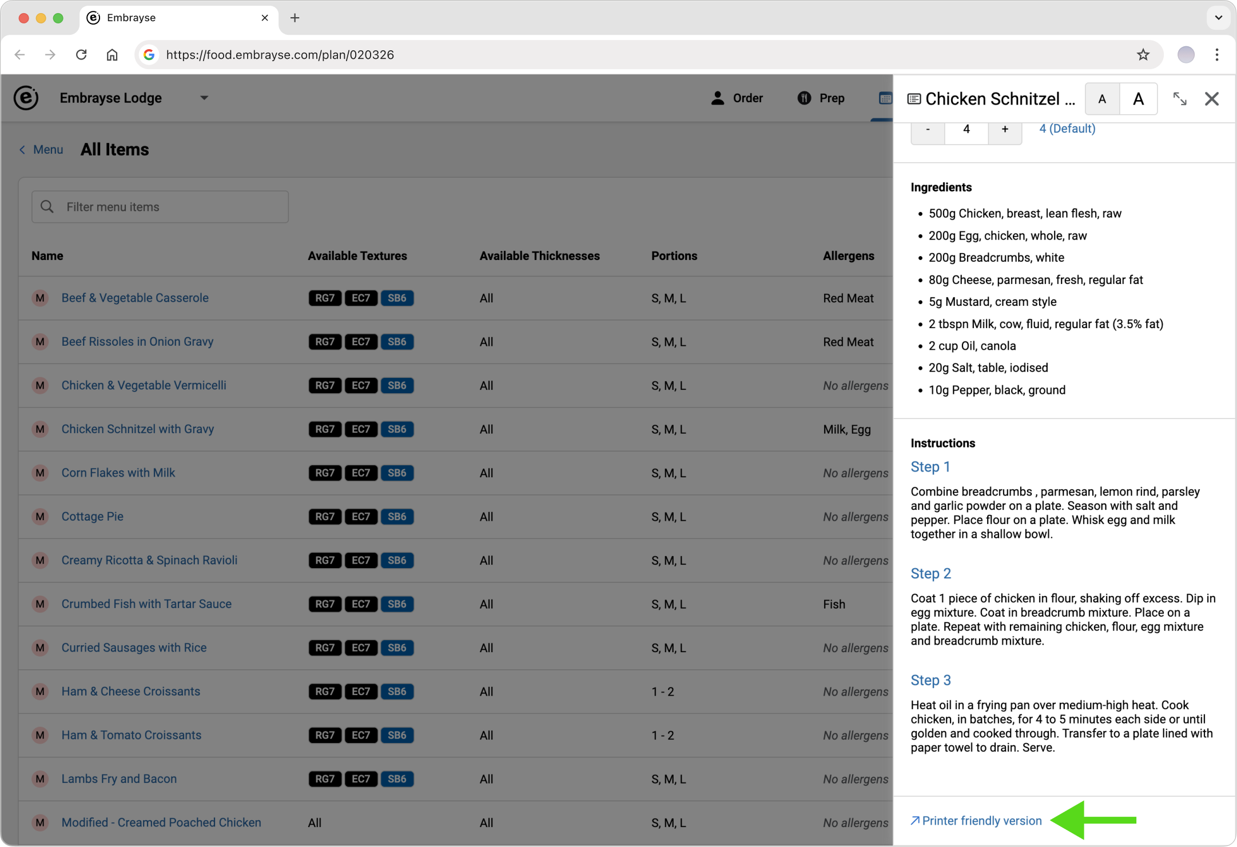Click the Embrayse logo icon

[x=26, y=98]
